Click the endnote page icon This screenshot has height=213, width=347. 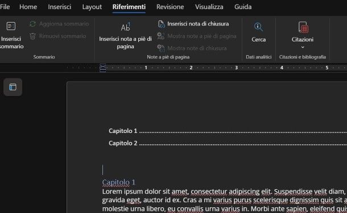point(161,24)
